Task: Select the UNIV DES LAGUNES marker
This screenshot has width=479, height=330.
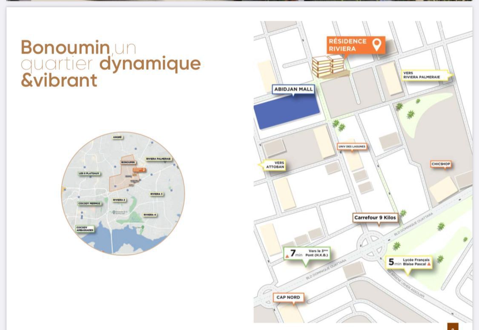Action: pyautogui.click(x=352, y=146)
